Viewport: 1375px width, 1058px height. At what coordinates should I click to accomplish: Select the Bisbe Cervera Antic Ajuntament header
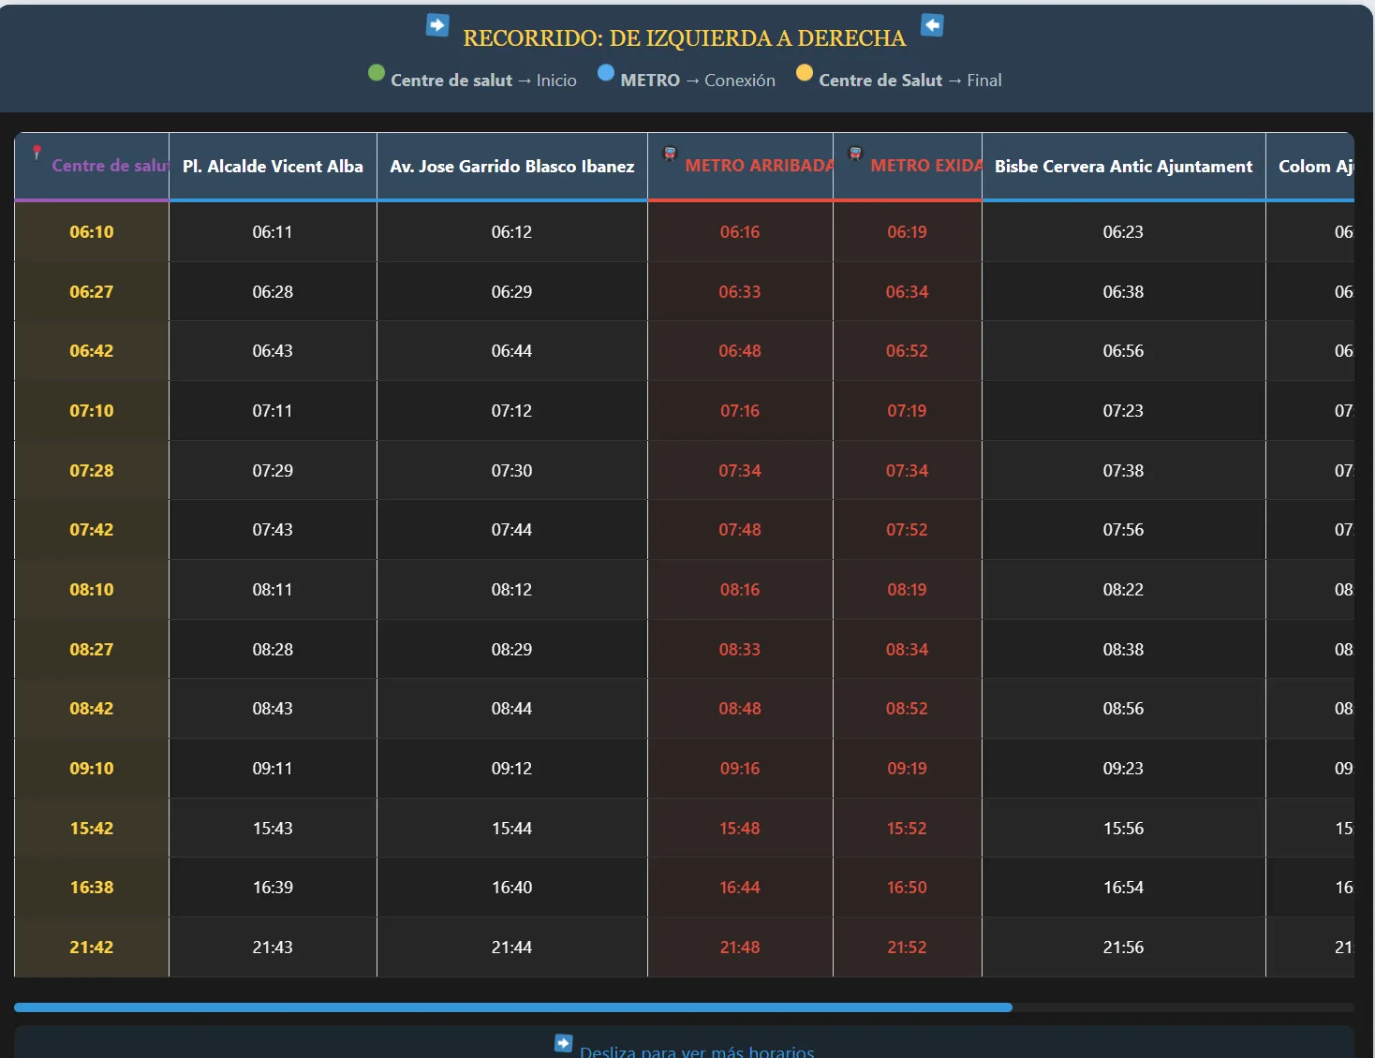coord(1123,167)
